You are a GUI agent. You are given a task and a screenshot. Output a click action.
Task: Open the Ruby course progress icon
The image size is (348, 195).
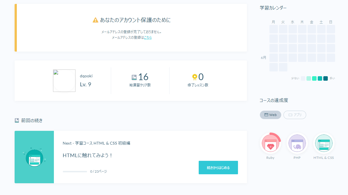271,143
